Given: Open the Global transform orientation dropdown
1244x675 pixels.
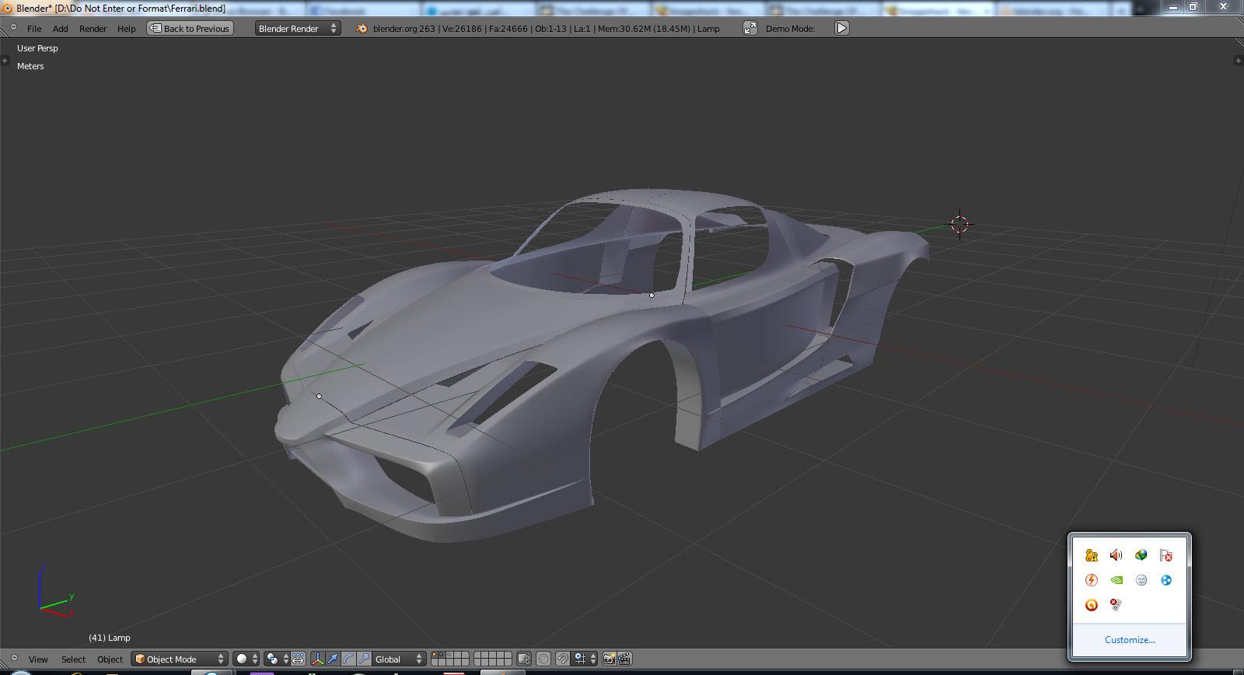Looking at the screenshot, I should 400,659.
